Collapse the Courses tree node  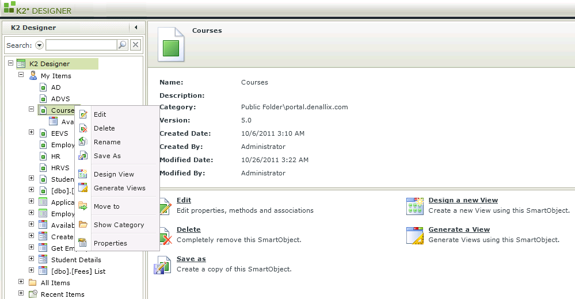31,109
